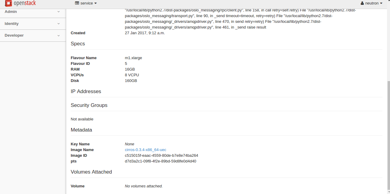This screenshot has height=194, width=390.
Task: Open the neutron user menu
Action: click(x=372, y=3)
